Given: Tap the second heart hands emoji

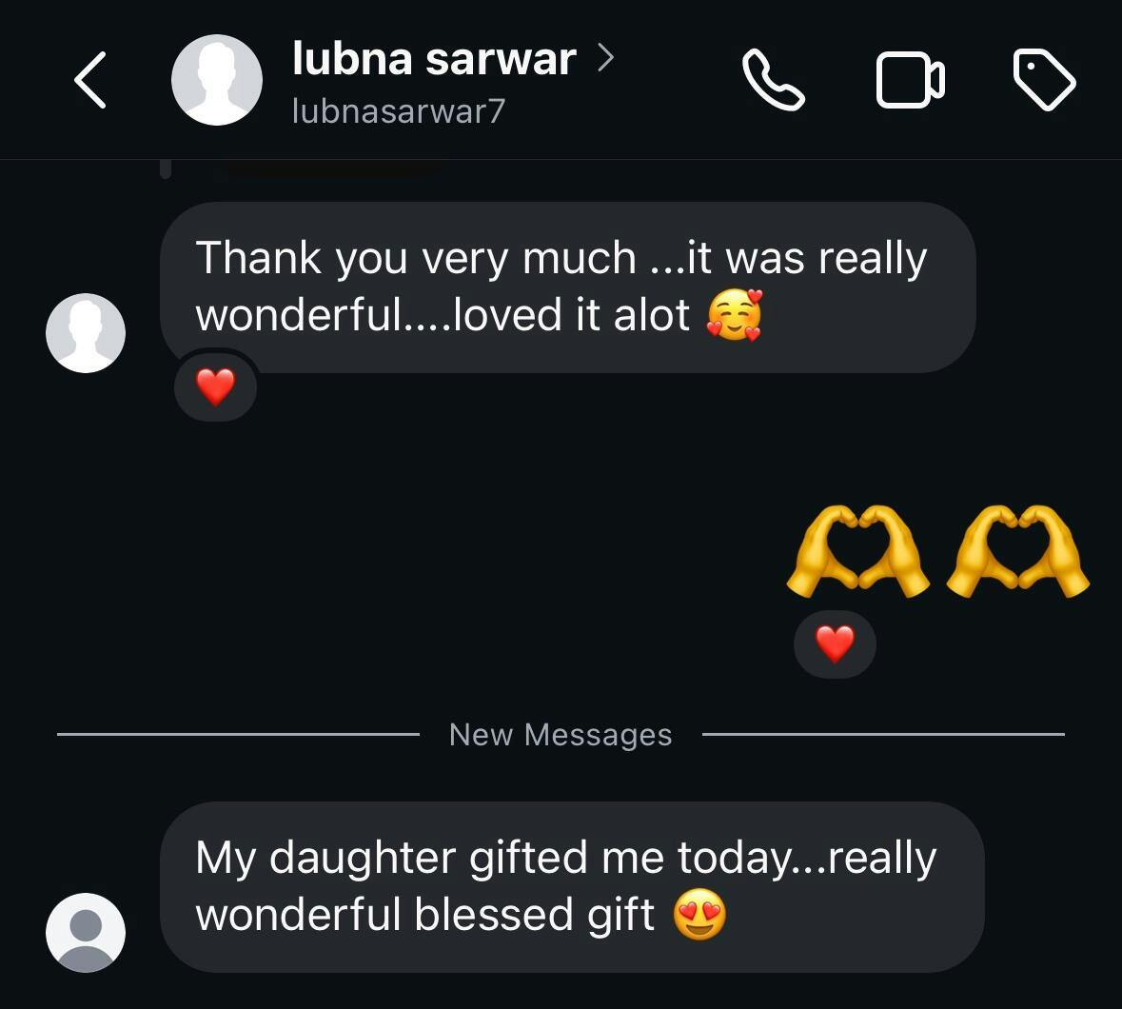Looking at the screenshot, I should 1017,551.
